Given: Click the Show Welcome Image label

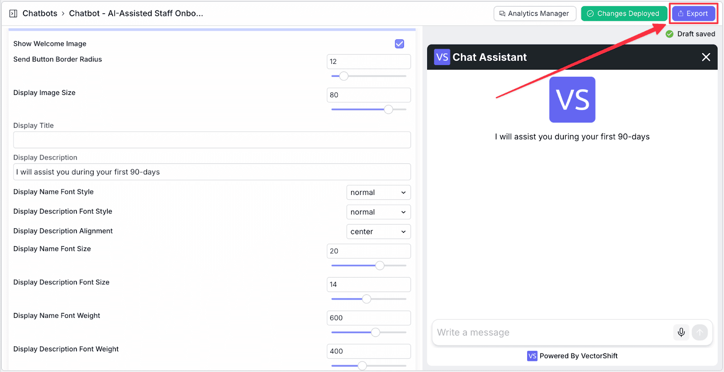Looking at the screenshot, I should pyautogui.click(x=50, y=44).
